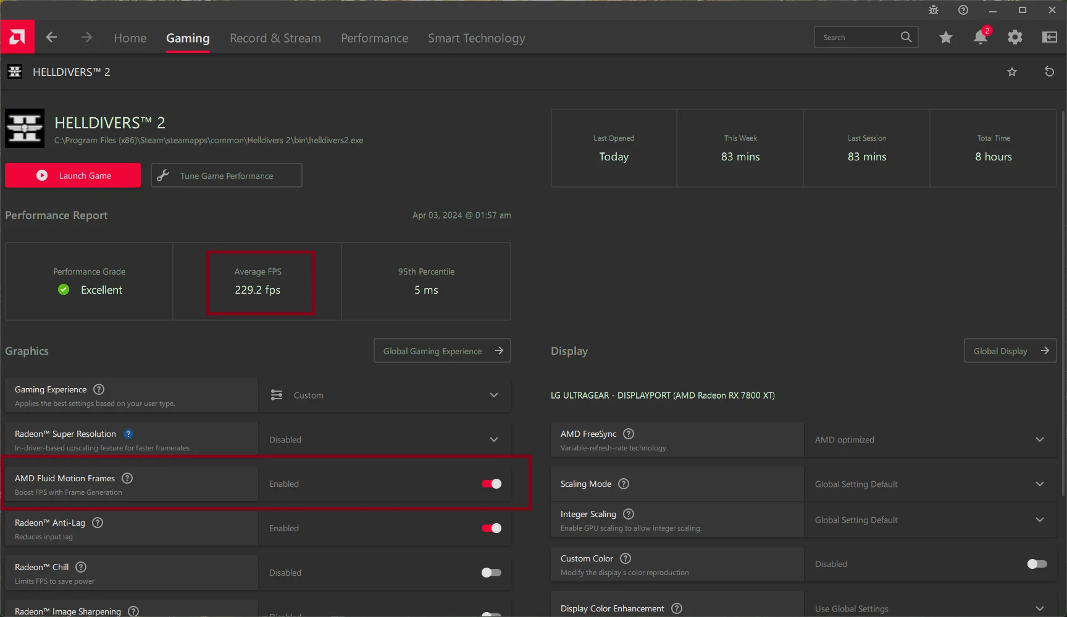Screen dimensions: 1067x617
Task: Open Integer Scaling dropdown
Action: click(931, 520)
